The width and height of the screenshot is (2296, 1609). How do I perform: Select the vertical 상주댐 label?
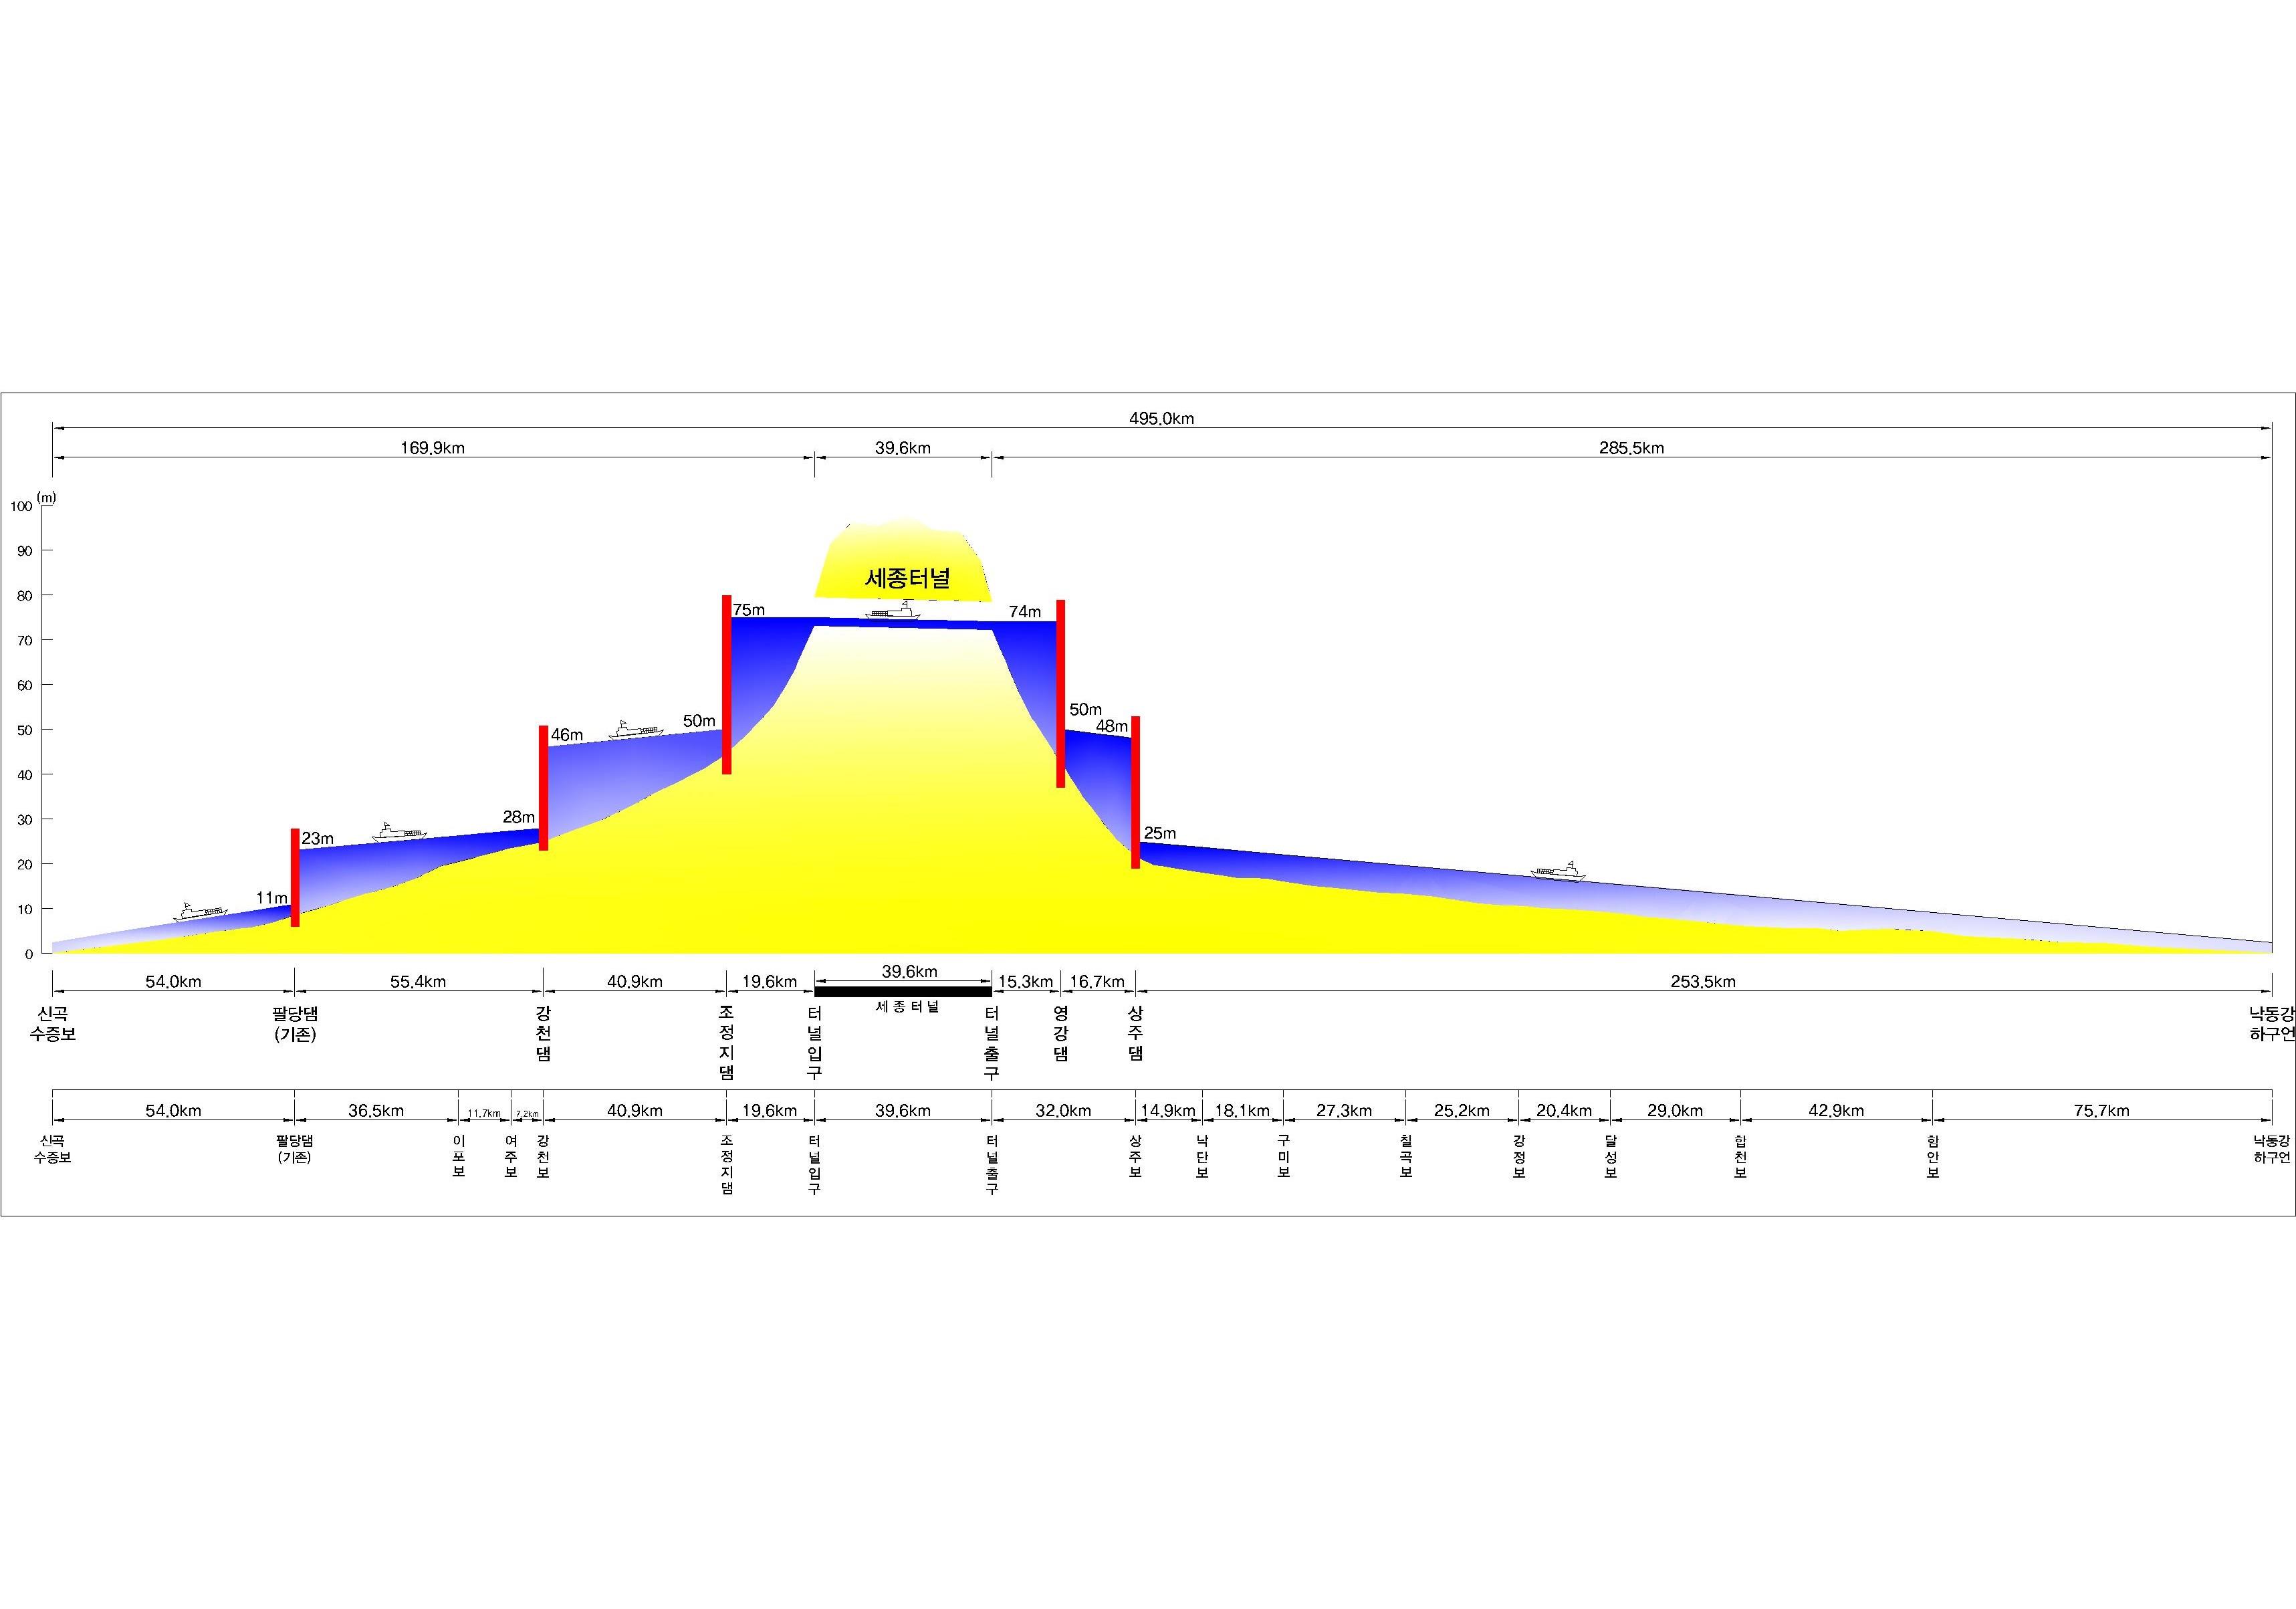1136,1033
